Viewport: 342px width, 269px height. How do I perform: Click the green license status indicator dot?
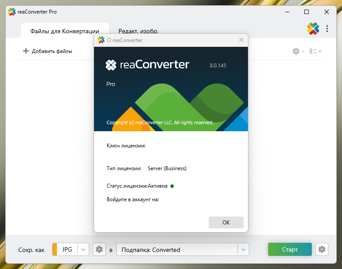(x=172, y=186)
